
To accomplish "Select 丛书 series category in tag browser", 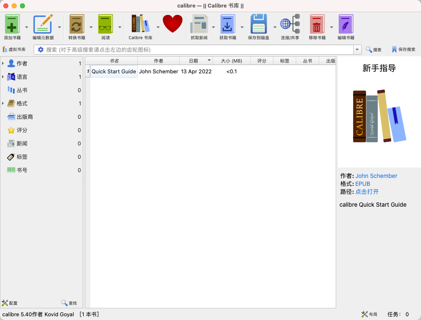I will pos(42,90).
